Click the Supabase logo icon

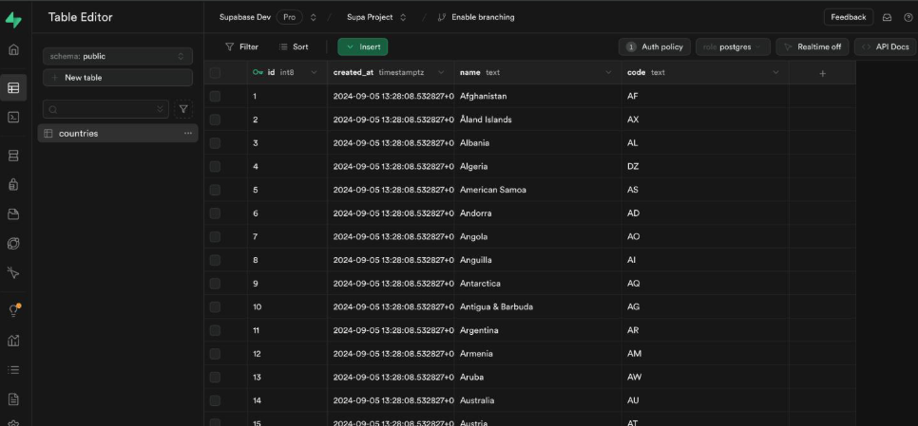click(x=13, y=20)
